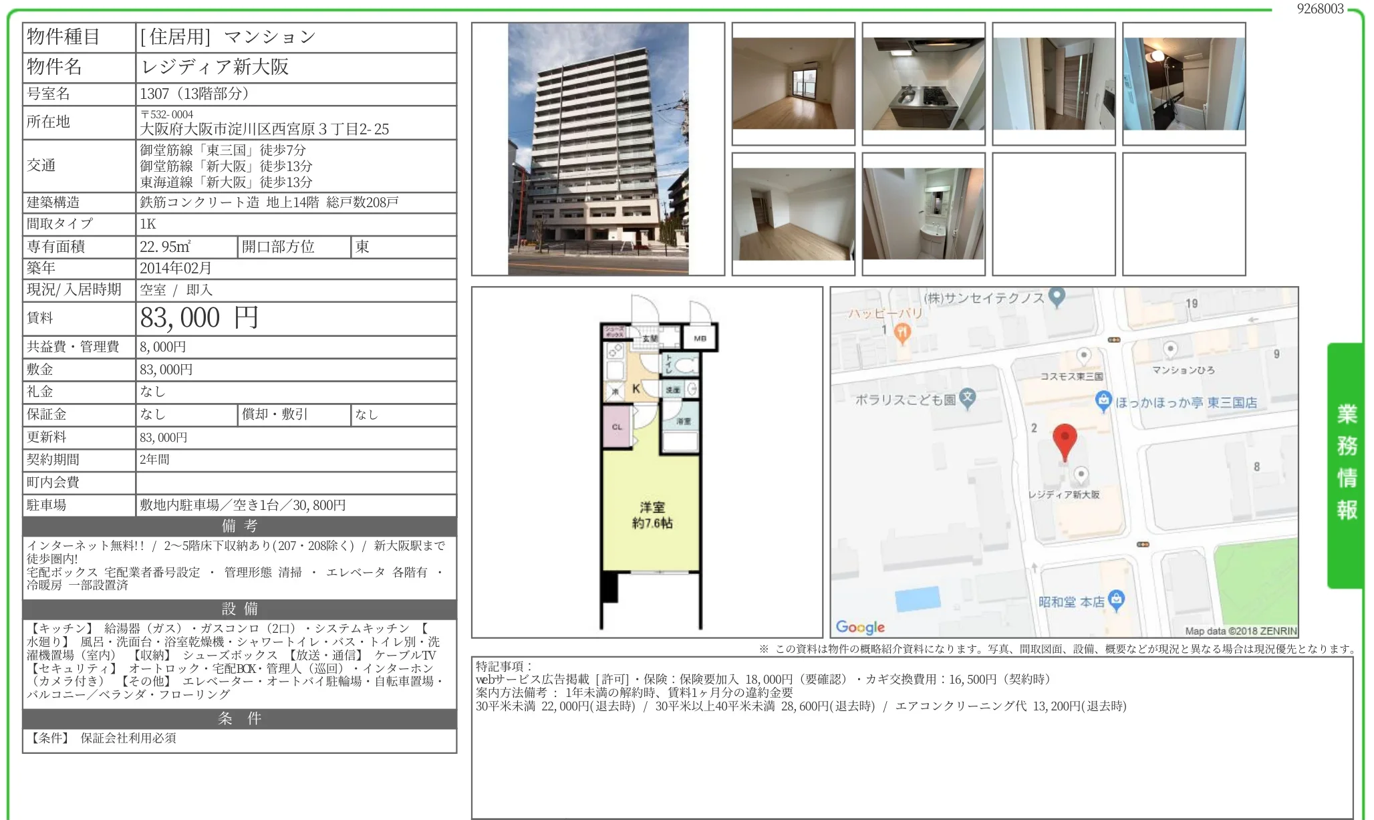
Task: Click the 83,000 円 rent value
Action: coord(199,318)
